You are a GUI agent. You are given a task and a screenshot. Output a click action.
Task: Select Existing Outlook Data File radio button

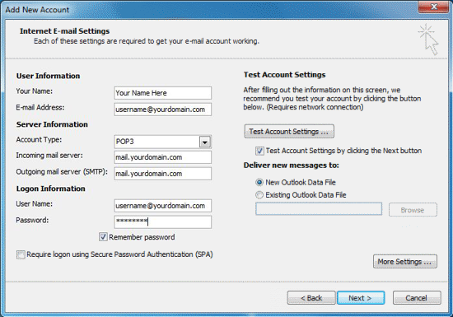pyautogui.click(x=259, y=195)
